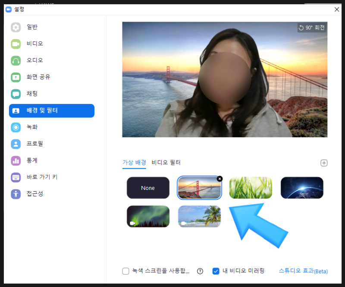The image size is (345, 287).
Task: Select the aurora video background thumbnail
Action: 148,217
